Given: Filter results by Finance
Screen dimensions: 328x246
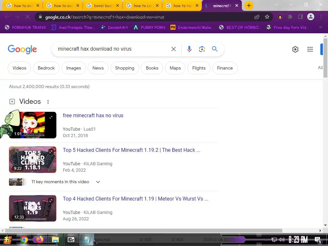Looking at the screenshot, I should [x=225, y=68].
